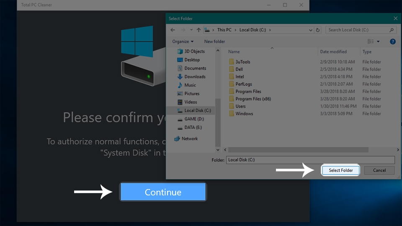402x226 pixels.
Task: Select Network in the navigation pane
Action: click(186, 139)
